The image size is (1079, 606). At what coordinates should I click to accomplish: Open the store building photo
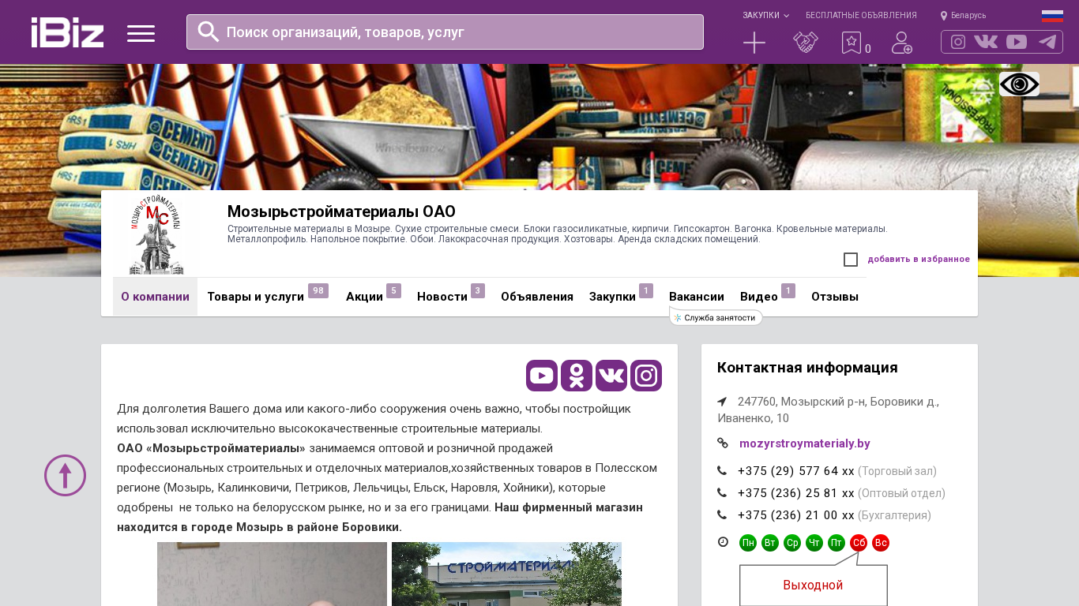point(506,574)
